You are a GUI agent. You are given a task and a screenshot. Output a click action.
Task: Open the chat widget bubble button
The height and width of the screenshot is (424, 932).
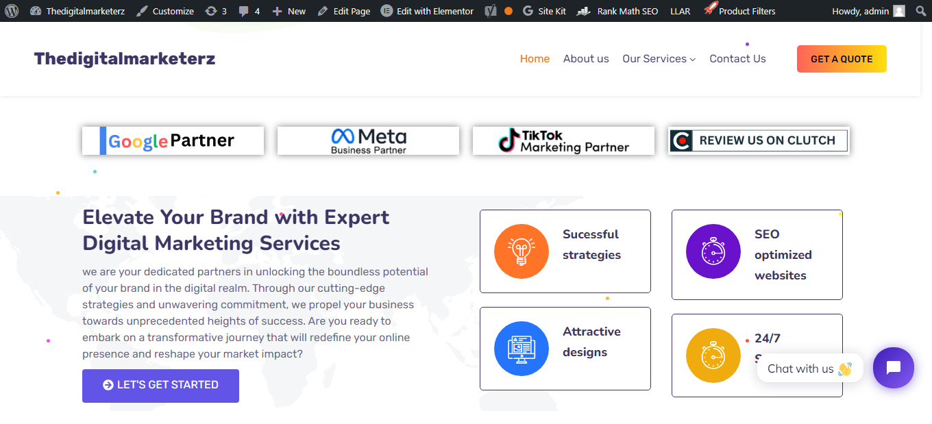point(893,368)
